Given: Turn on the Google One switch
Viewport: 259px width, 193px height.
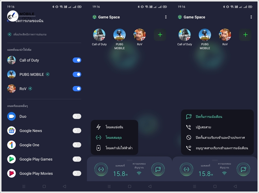Looking at the screenshot, I should coord(77,145).
